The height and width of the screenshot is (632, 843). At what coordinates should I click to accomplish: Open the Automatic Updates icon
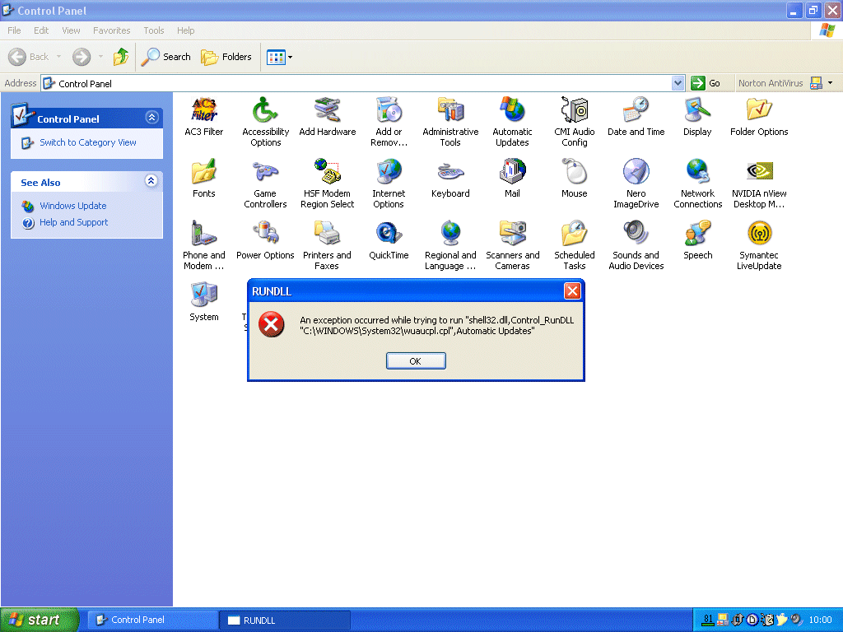pyautogui.click(x=512, y=110)
